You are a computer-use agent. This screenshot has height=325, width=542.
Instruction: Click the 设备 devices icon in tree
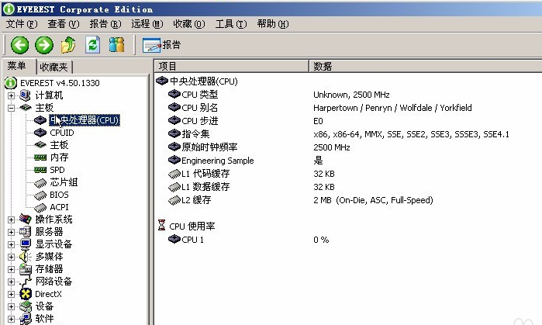(x=26, y=306)
